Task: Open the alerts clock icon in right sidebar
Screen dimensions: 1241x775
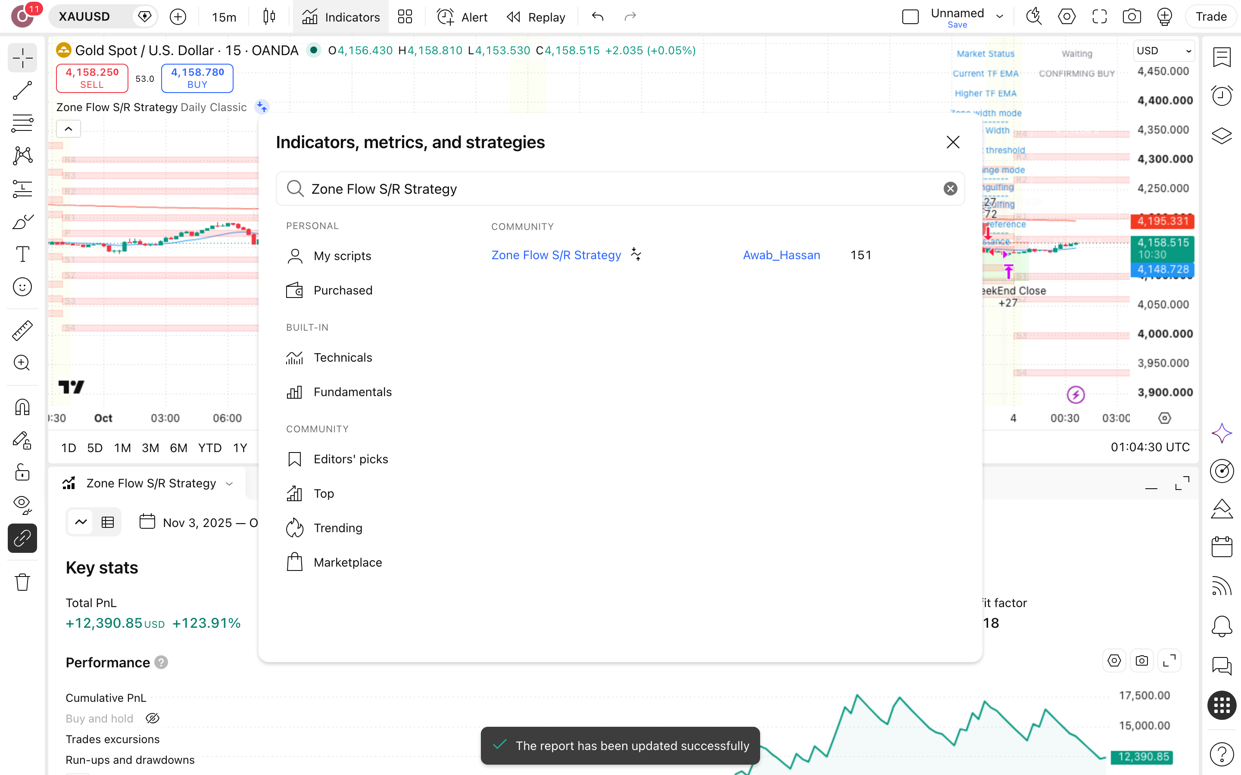Action: (x=1222, y=96)
